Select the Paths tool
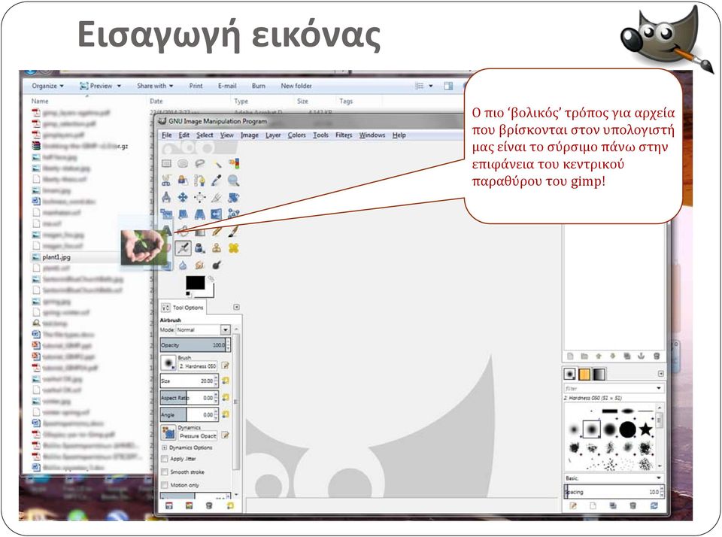Screen dimensions: 722x537 tap(200, 181)
